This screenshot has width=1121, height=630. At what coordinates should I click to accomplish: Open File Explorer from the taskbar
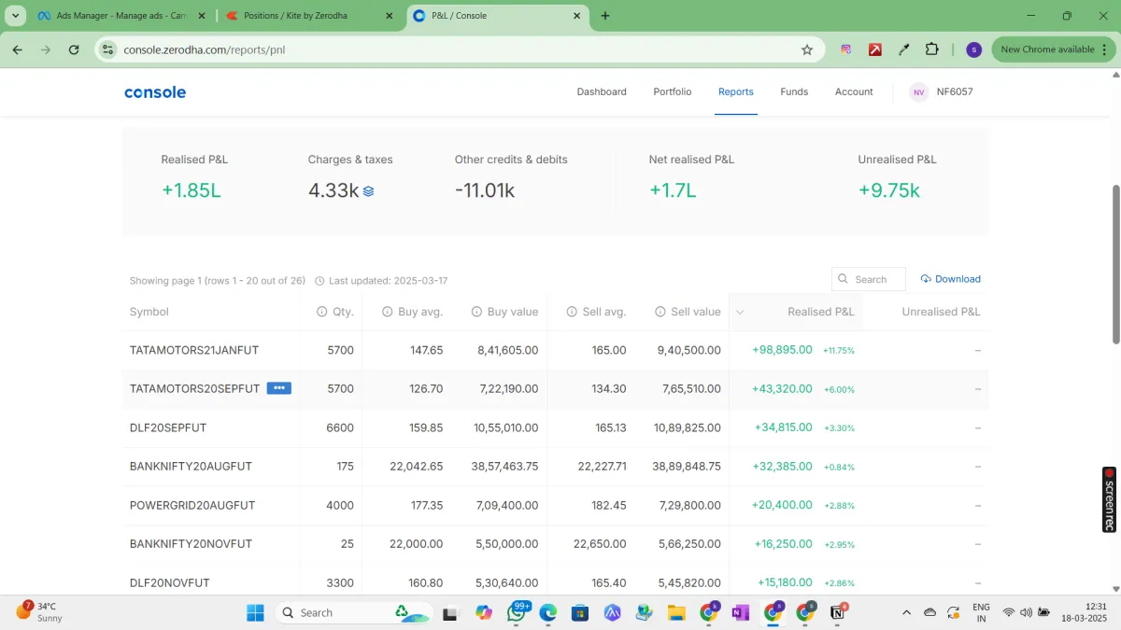[x=676, y=612]
